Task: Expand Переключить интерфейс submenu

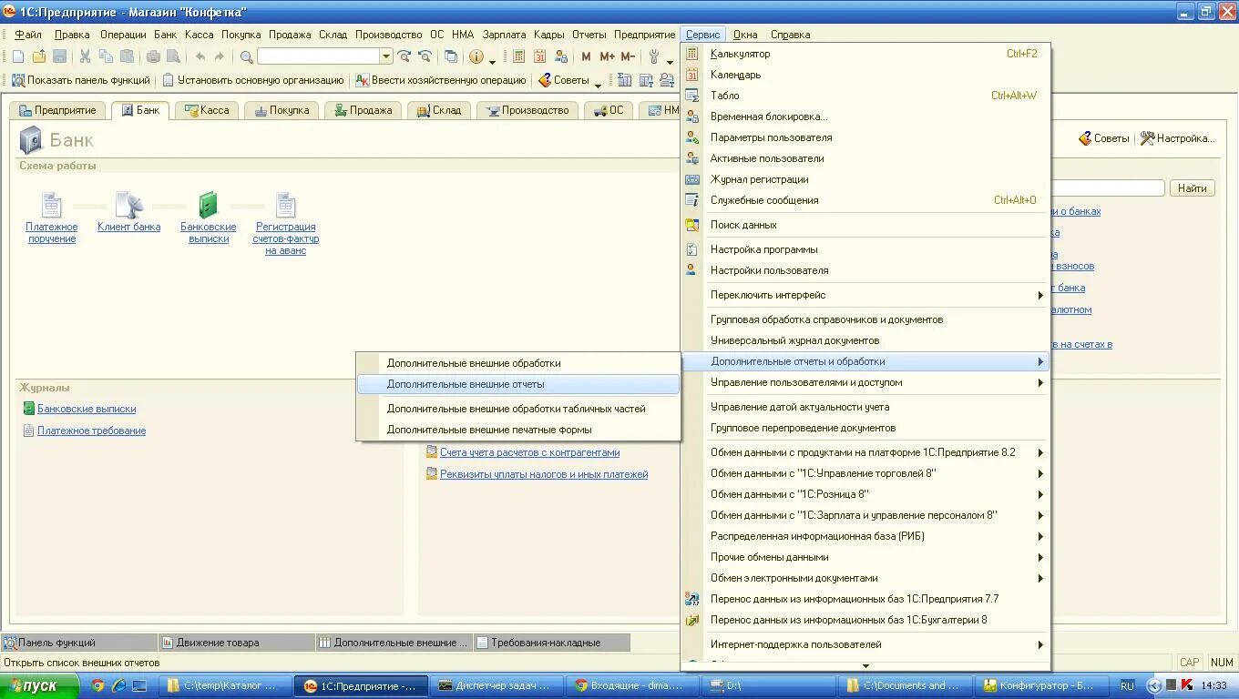Action: [865, 295]
